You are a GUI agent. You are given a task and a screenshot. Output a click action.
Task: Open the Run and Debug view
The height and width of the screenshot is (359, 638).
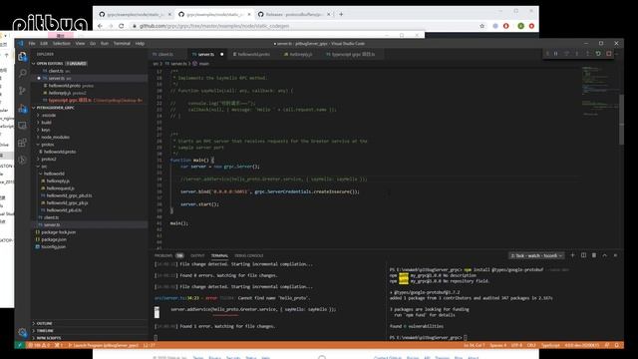[x=22, y=109]
